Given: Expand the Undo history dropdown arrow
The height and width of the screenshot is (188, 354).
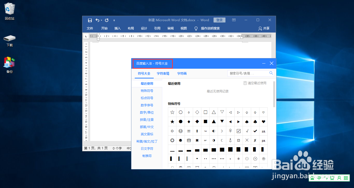Looking at the screenshot, I should point(101,20).
